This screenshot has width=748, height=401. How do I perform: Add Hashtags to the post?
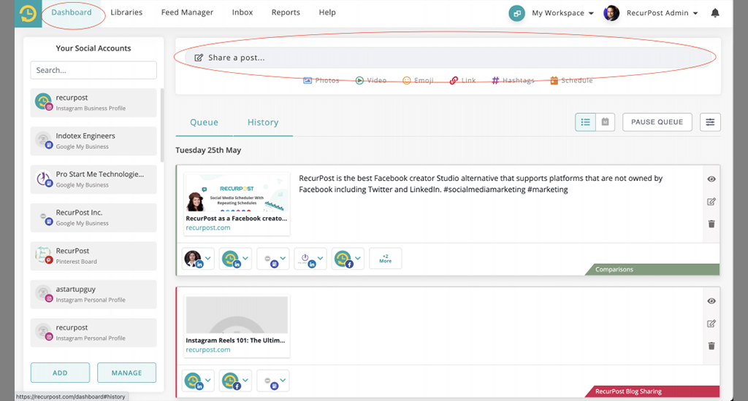(x=513, y=80)
